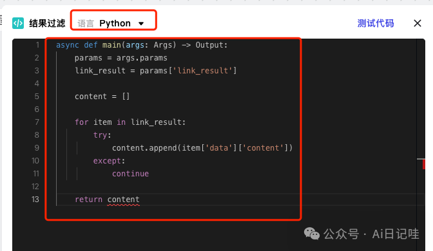Click the 'try:' keyword line

tap(102, 135)
